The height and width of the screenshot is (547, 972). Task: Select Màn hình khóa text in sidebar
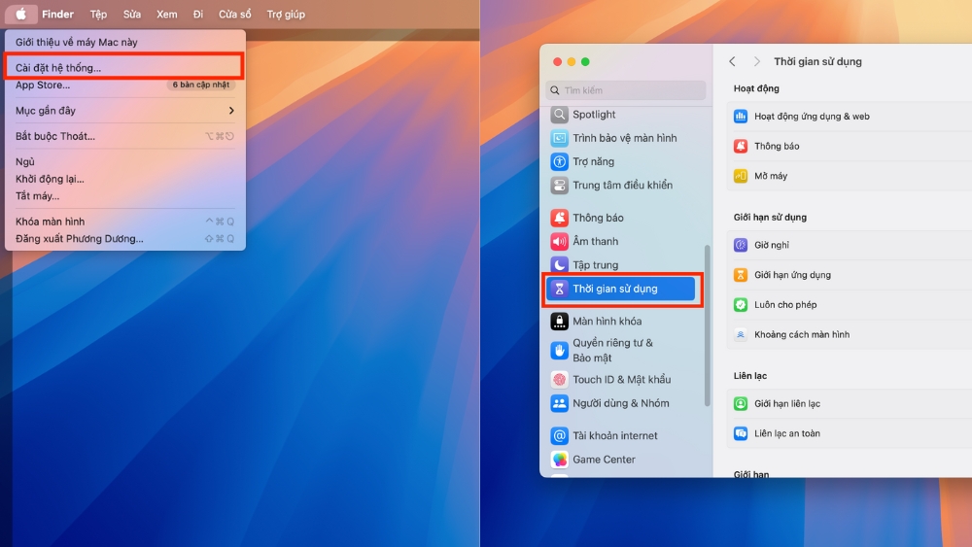(607, 321)
